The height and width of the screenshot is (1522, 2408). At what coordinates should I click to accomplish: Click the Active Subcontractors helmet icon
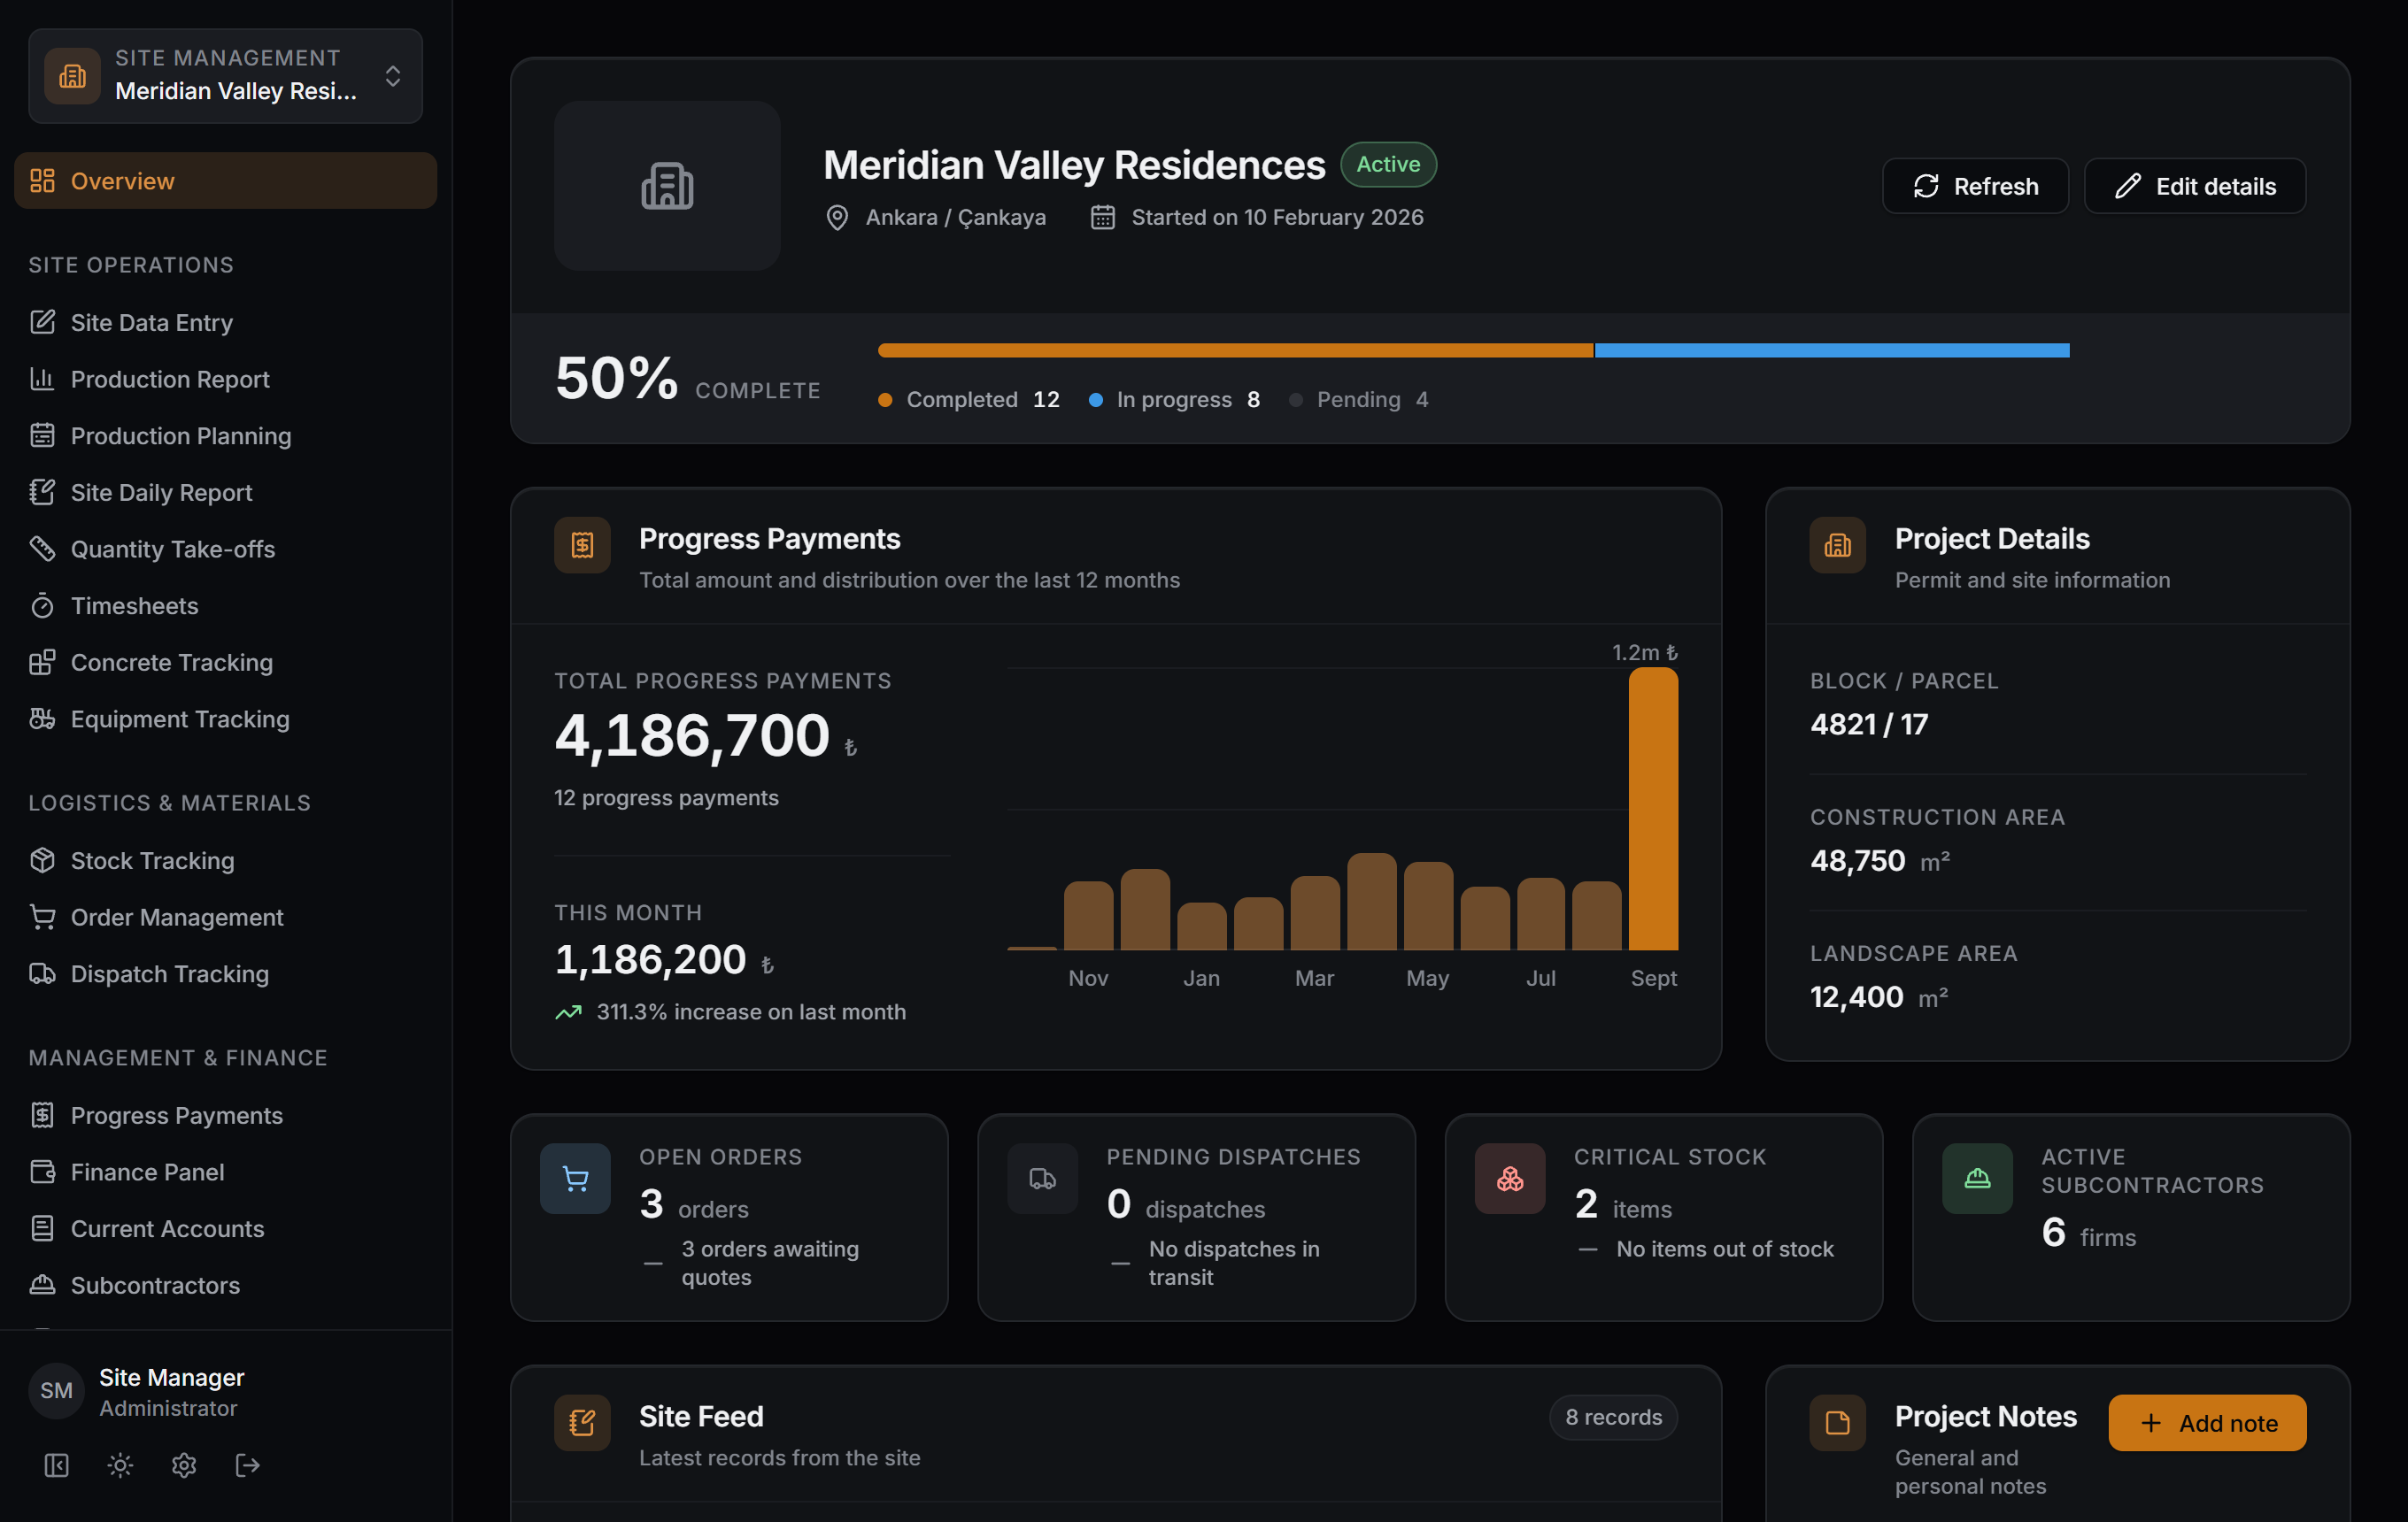[1977, 1179]
